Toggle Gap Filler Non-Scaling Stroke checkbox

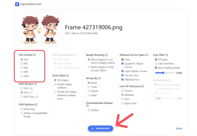(156, 68)
